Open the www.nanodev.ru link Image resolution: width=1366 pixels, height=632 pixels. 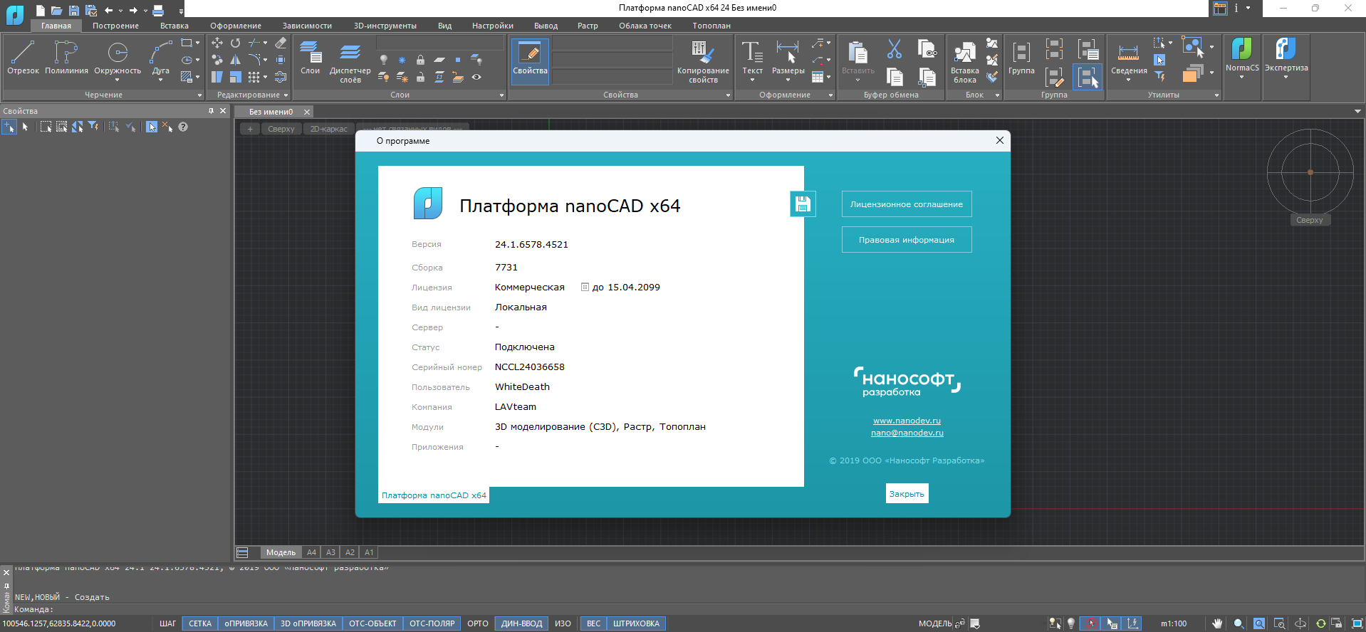tap(907, 421)
